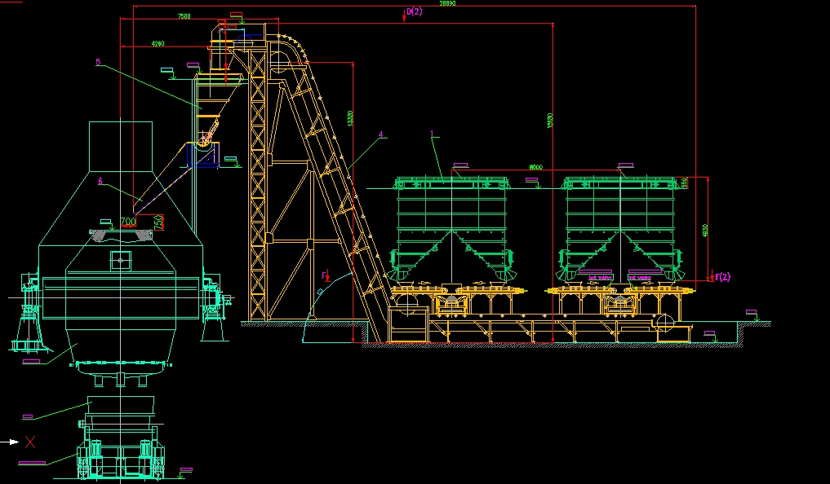Screen dimensions: 830x484
Task: Select the small square on furnace vessel
Action: click(120, 259)
